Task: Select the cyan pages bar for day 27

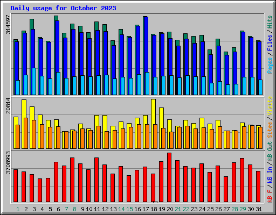Action: (228, 90)
